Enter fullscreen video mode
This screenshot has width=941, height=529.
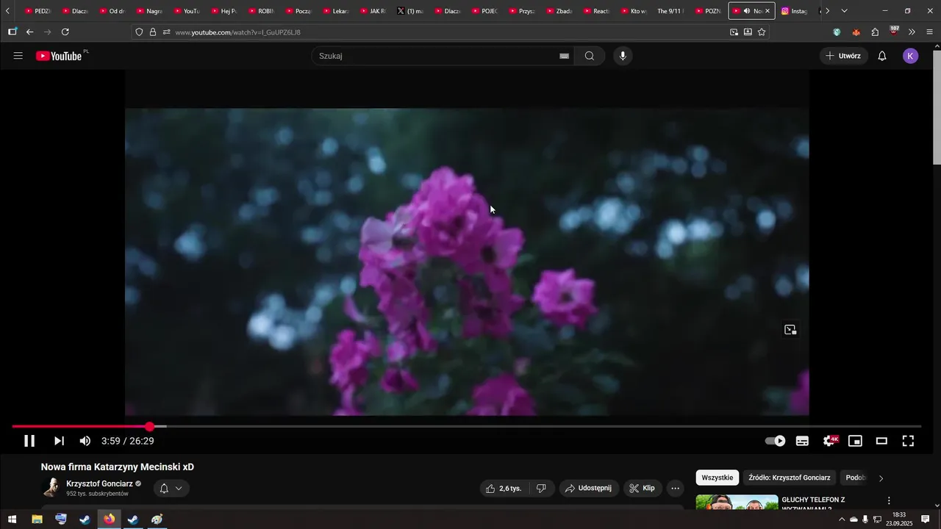point(908,441)
